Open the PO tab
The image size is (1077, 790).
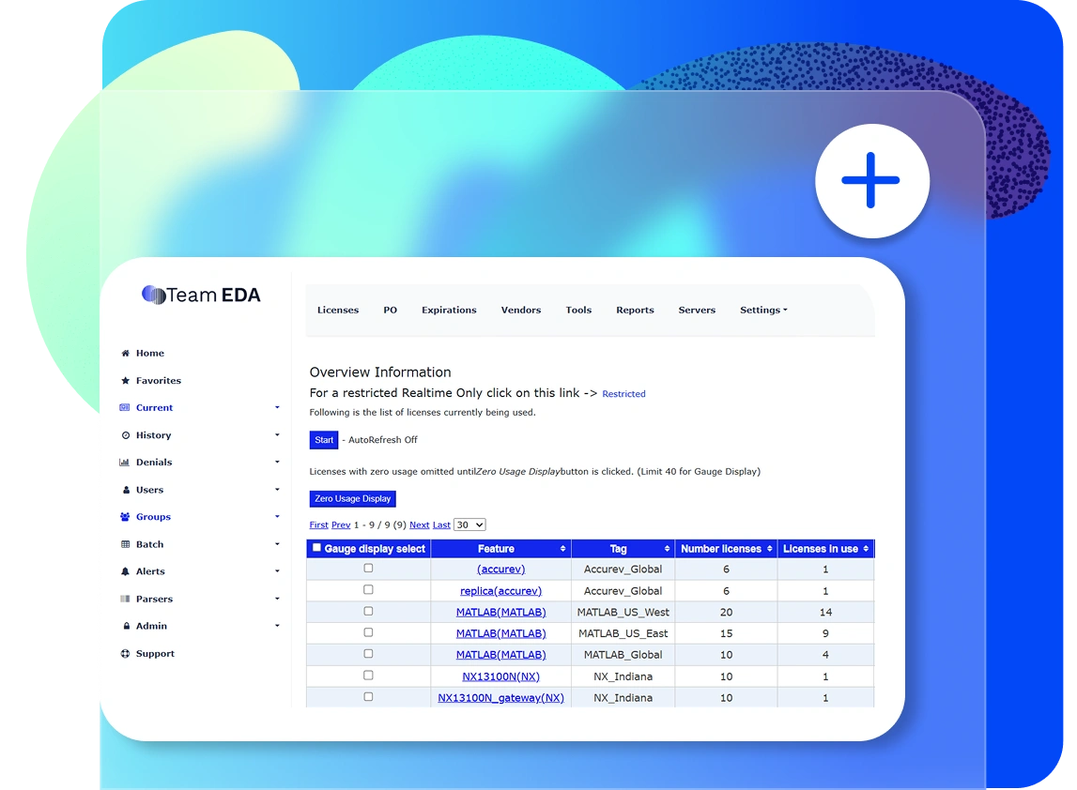390,311
